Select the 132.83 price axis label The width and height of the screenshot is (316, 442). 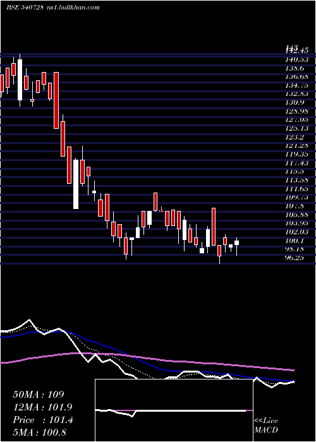(296, 94)
